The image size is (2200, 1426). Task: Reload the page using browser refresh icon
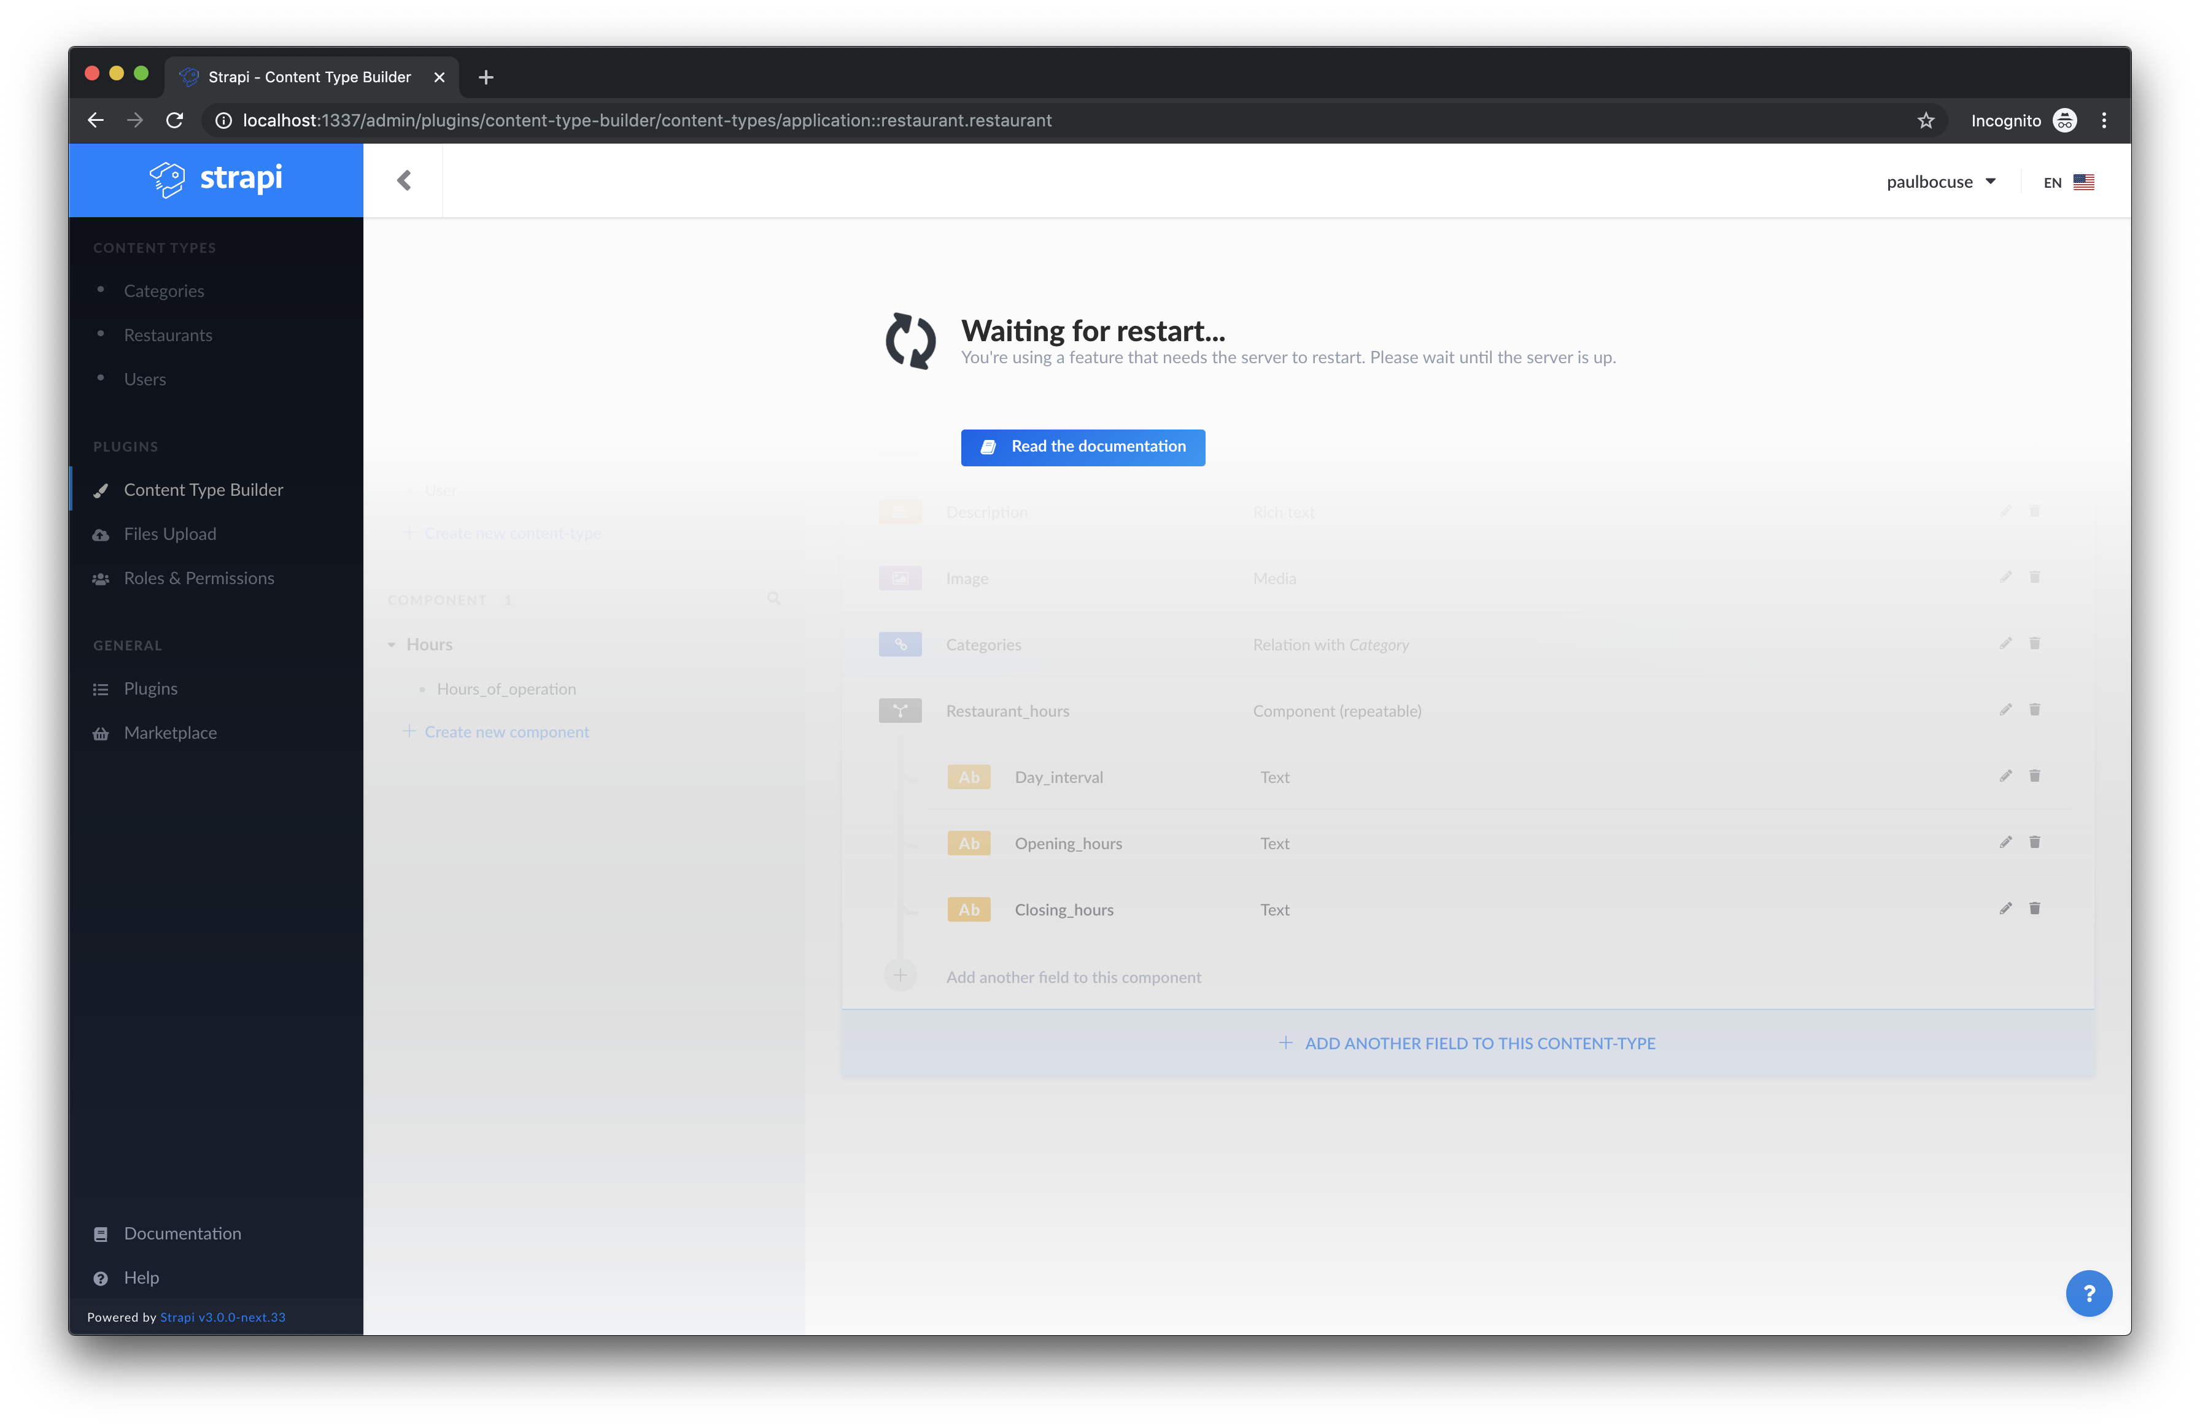pos(175,120)
